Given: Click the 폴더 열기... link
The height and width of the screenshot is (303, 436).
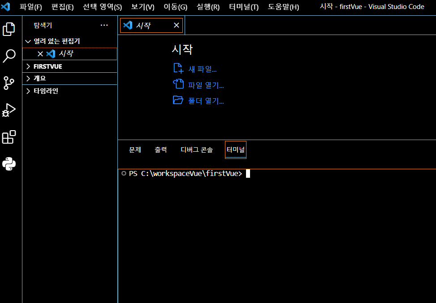Looking at the screenshot, I should coord(206,101).
